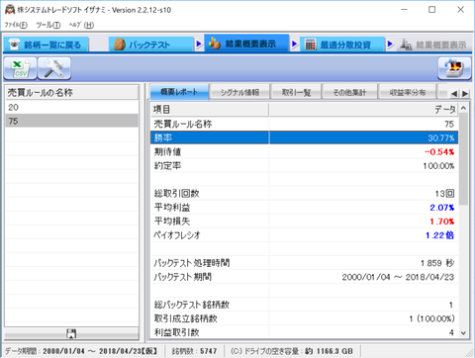This screenshot has height=358, width=475.
Task: Select the highlighted 結果概要表示 step
Action: click(246, 44)
